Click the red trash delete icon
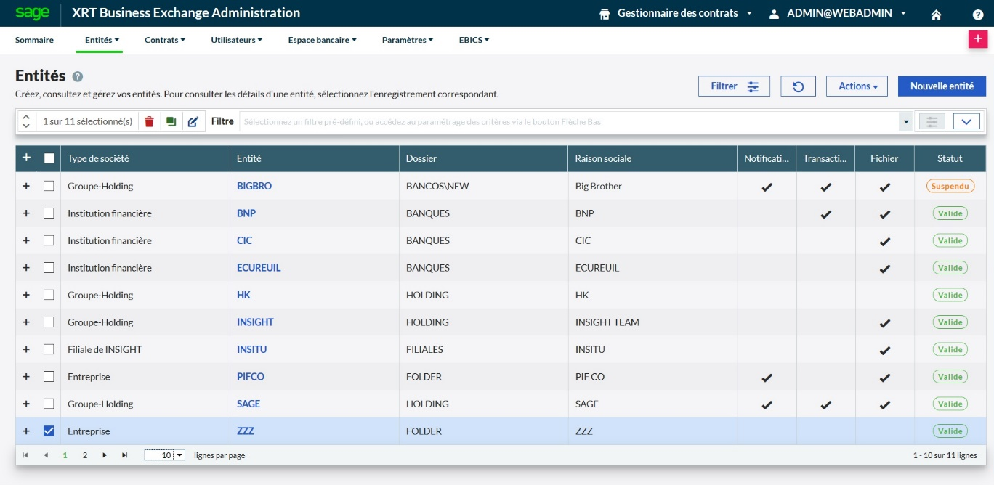Image resolution: width=994 pixels, height=485 pixels. point(149,122)
